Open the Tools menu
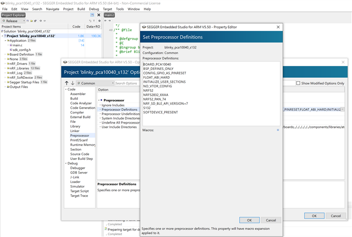The image size is (352, 237). 120,9
